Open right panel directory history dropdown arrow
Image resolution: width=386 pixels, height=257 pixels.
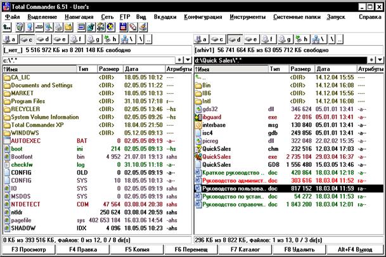[380, 60]
